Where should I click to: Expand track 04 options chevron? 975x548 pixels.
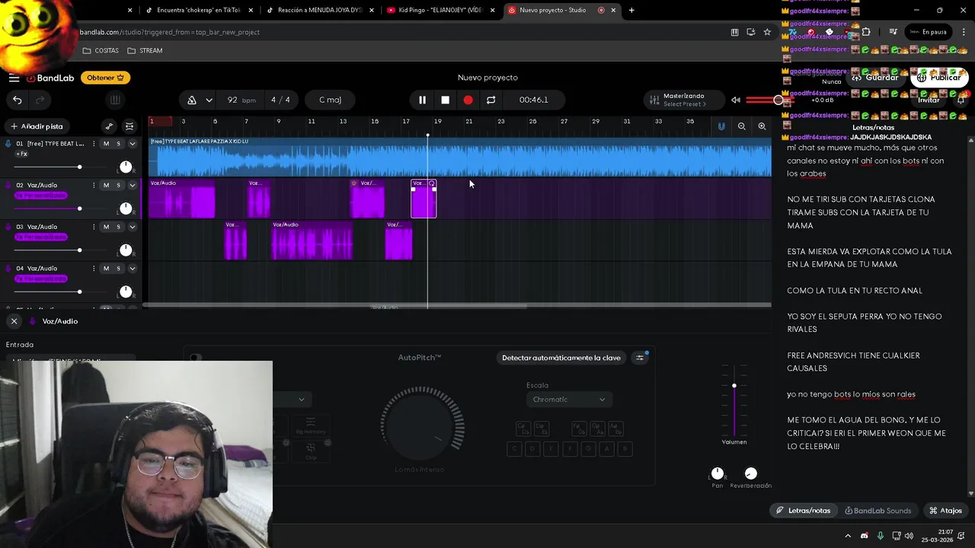click(x=132, y=268)
